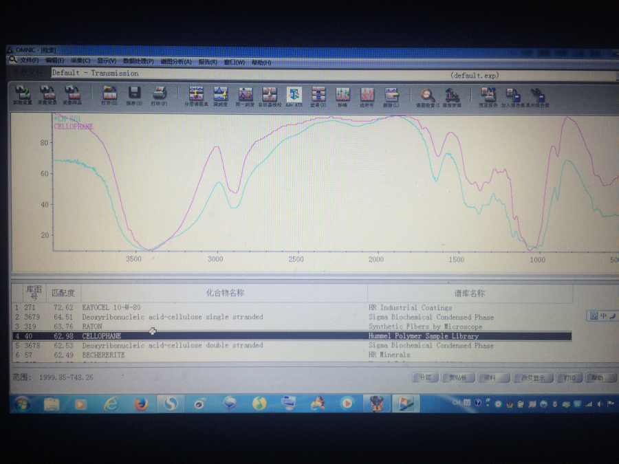Select the BECHERERITE result row
This screenshot has height=464, width=619.
[x=292, y=355]
